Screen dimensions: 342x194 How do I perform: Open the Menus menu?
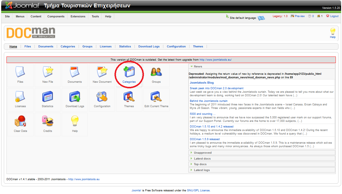[x=20, y=16]
